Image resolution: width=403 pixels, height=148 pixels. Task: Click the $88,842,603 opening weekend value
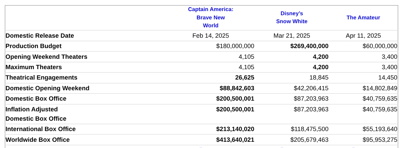237,88
